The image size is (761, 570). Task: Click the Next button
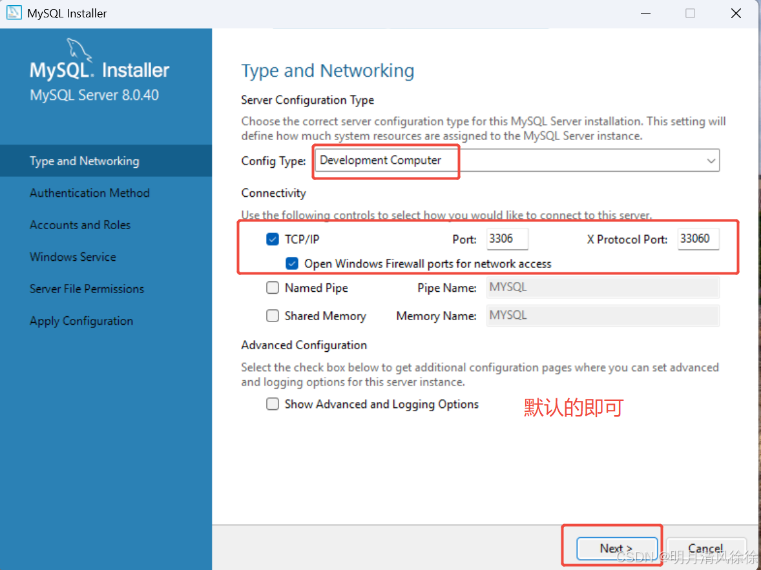[x=617, y=549]
